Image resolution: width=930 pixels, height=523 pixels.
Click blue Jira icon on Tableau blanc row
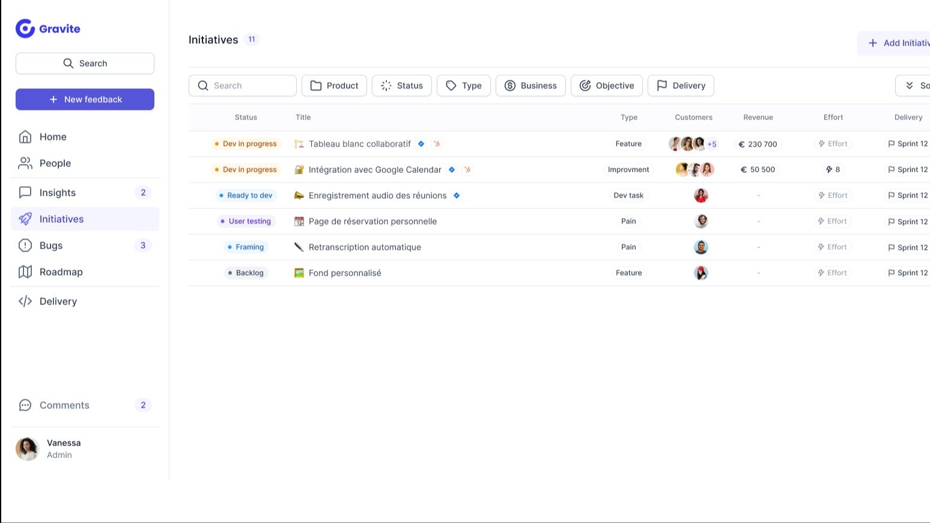[x=421, y=144]
